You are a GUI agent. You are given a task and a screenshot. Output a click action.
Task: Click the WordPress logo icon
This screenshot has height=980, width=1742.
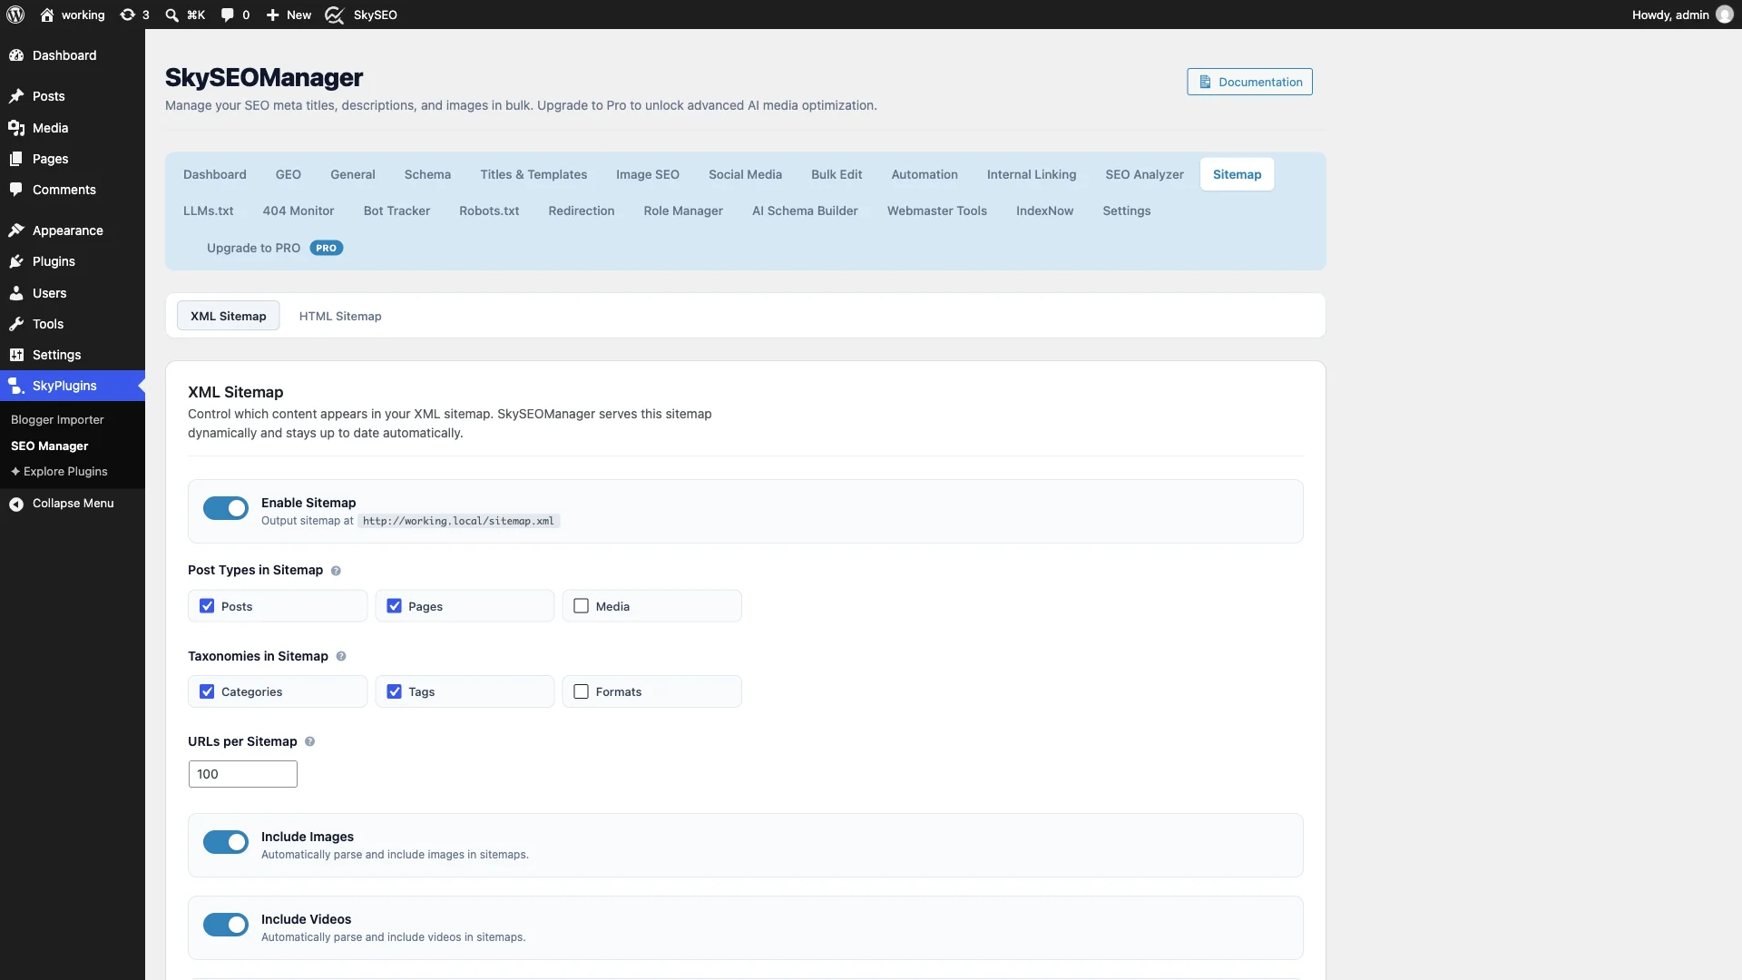[x=15, y=15]
